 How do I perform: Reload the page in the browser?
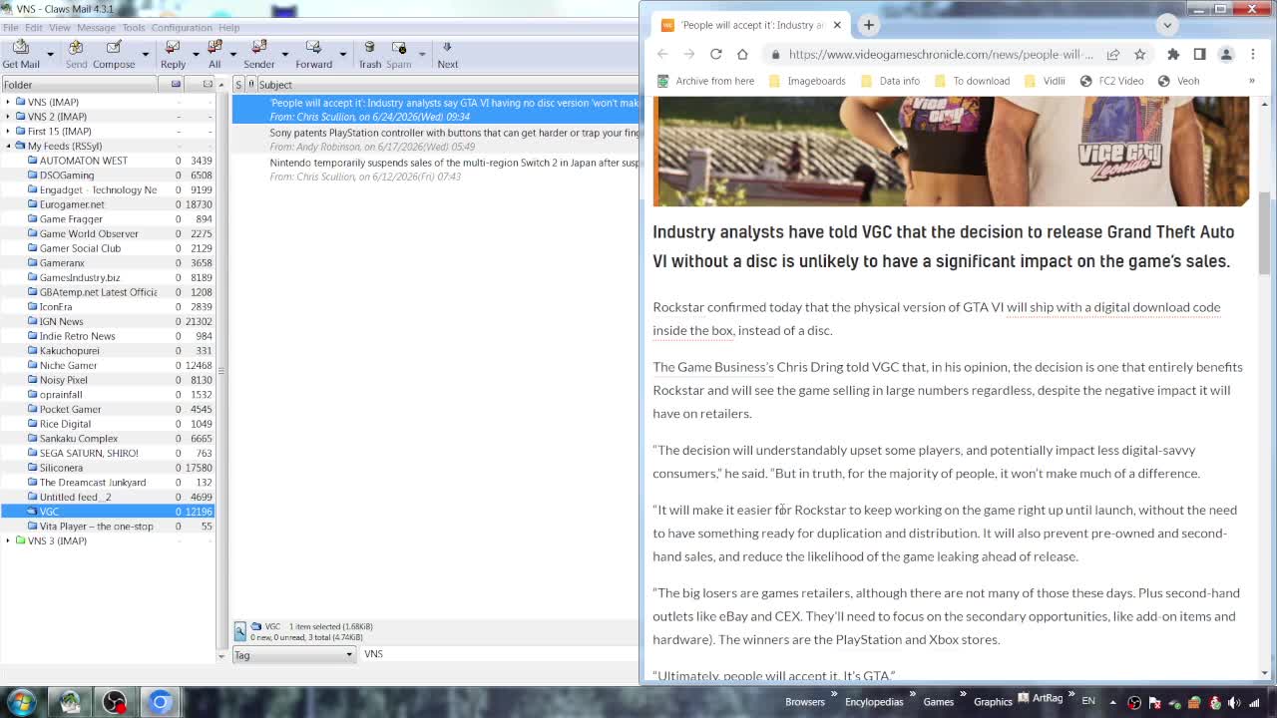[x=715, y=54]
